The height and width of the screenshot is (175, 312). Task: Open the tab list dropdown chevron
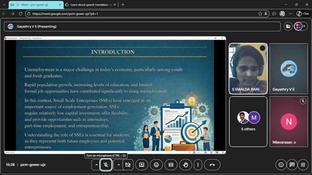4,5
